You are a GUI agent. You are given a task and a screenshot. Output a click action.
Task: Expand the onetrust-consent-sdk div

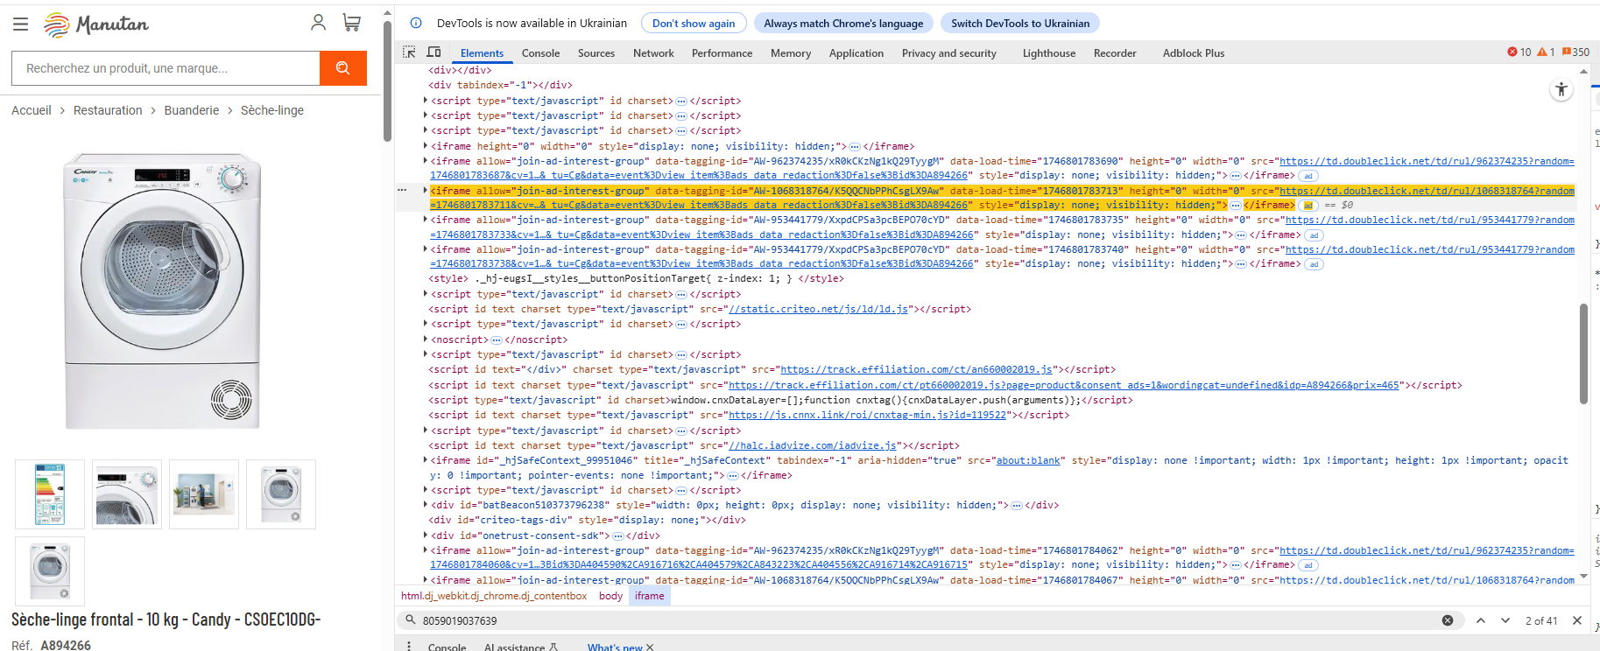[426, 535]
